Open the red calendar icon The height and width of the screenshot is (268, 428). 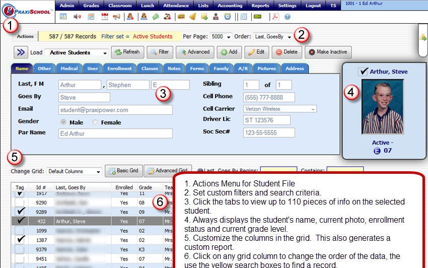[x=105, y=17]
